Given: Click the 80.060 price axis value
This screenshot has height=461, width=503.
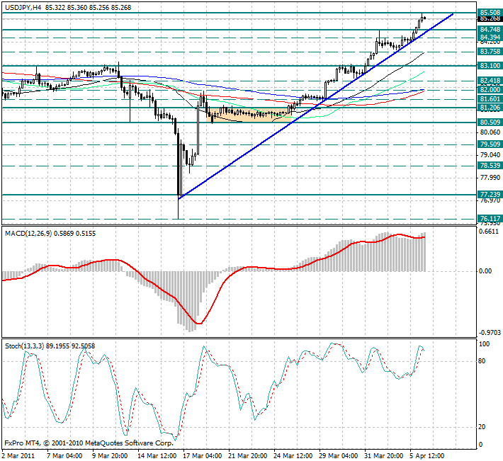Looking at the screenshot, I should [490, 132].
